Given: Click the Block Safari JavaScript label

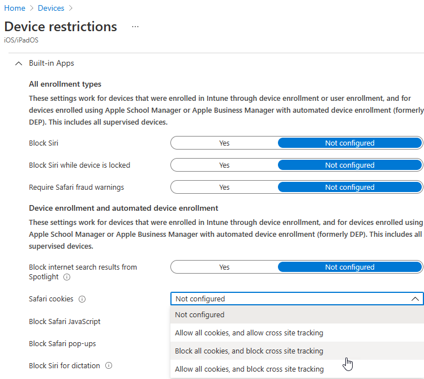Looking at the screenshot, I should [65, 321].
